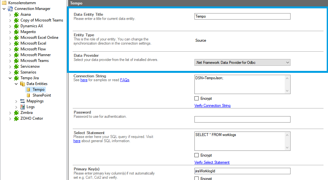This screenshot has height=180, width=328.
Task: Enable Encrypt checkbox under Connection String
Action: click(x=197, y=99)
